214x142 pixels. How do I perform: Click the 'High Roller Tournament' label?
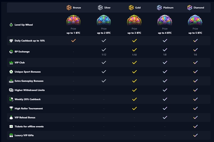click(x=29, y=108)
